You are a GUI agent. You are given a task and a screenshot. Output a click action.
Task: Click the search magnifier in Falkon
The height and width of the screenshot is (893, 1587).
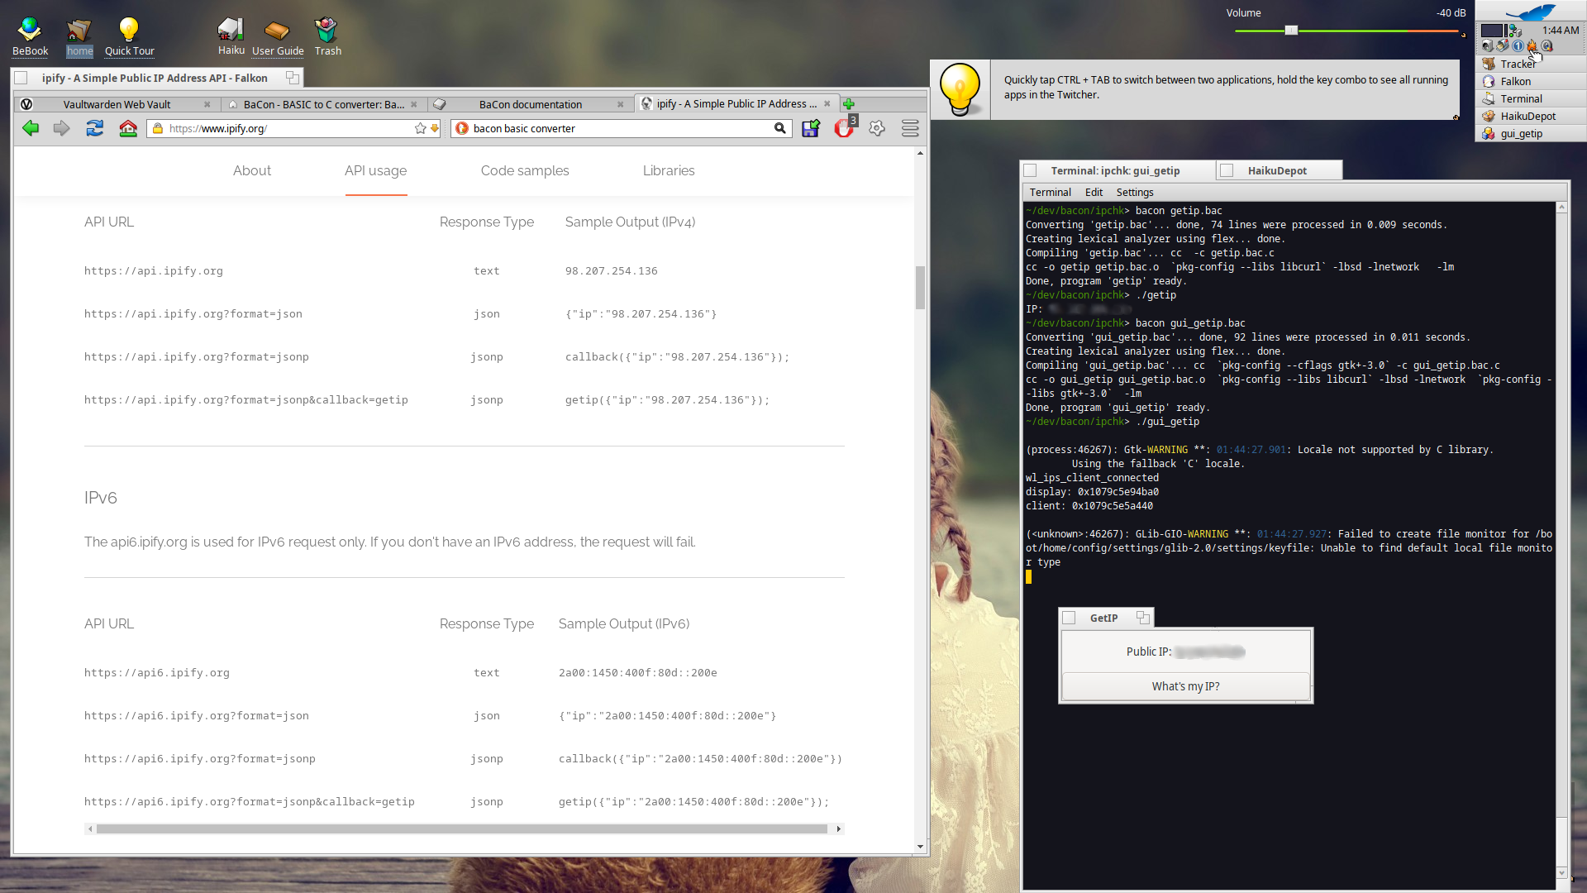pyautogui.click(x=779, y=128)
